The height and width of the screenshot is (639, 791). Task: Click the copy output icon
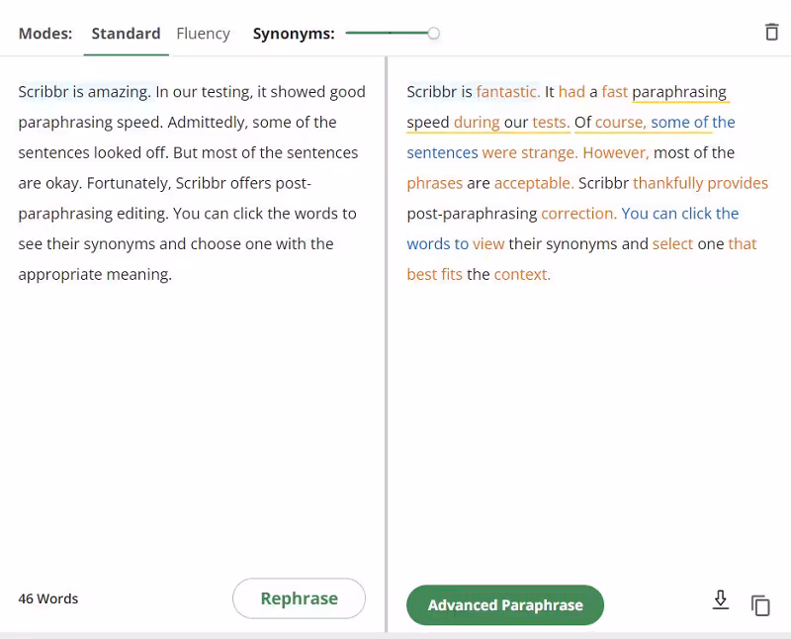tap(760, 605)
